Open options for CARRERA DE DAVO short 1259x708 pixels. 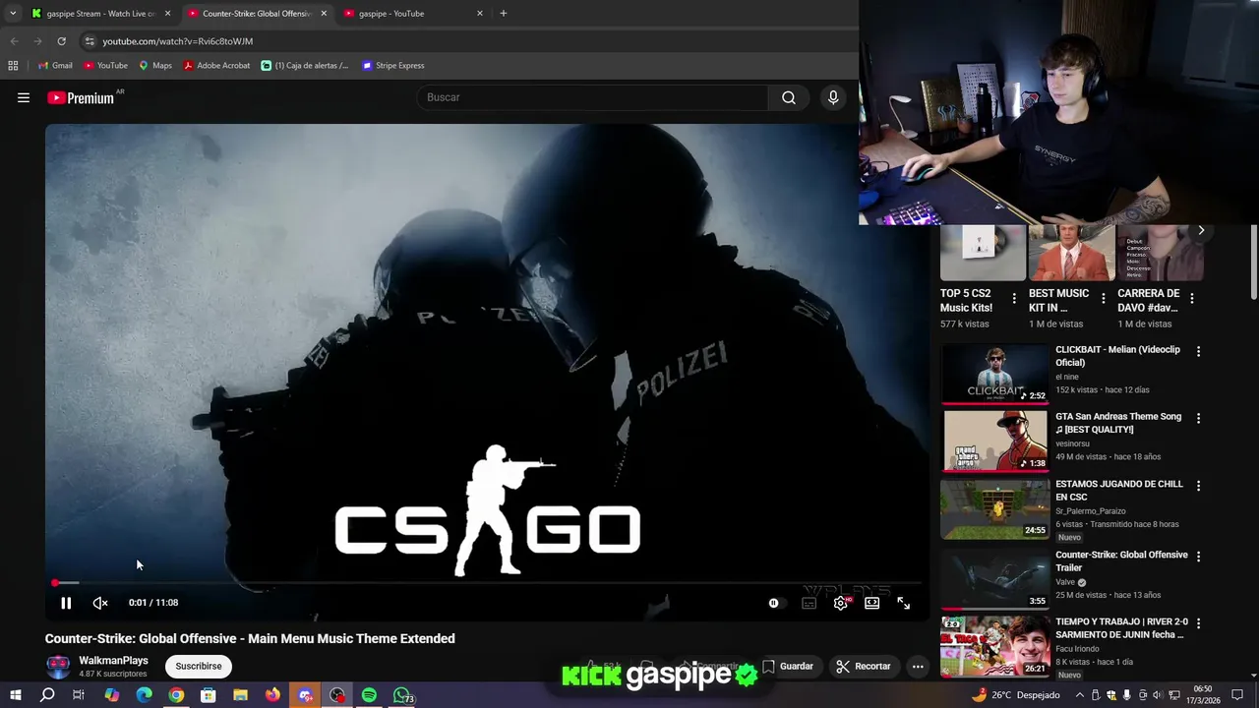pos(1191,299)
